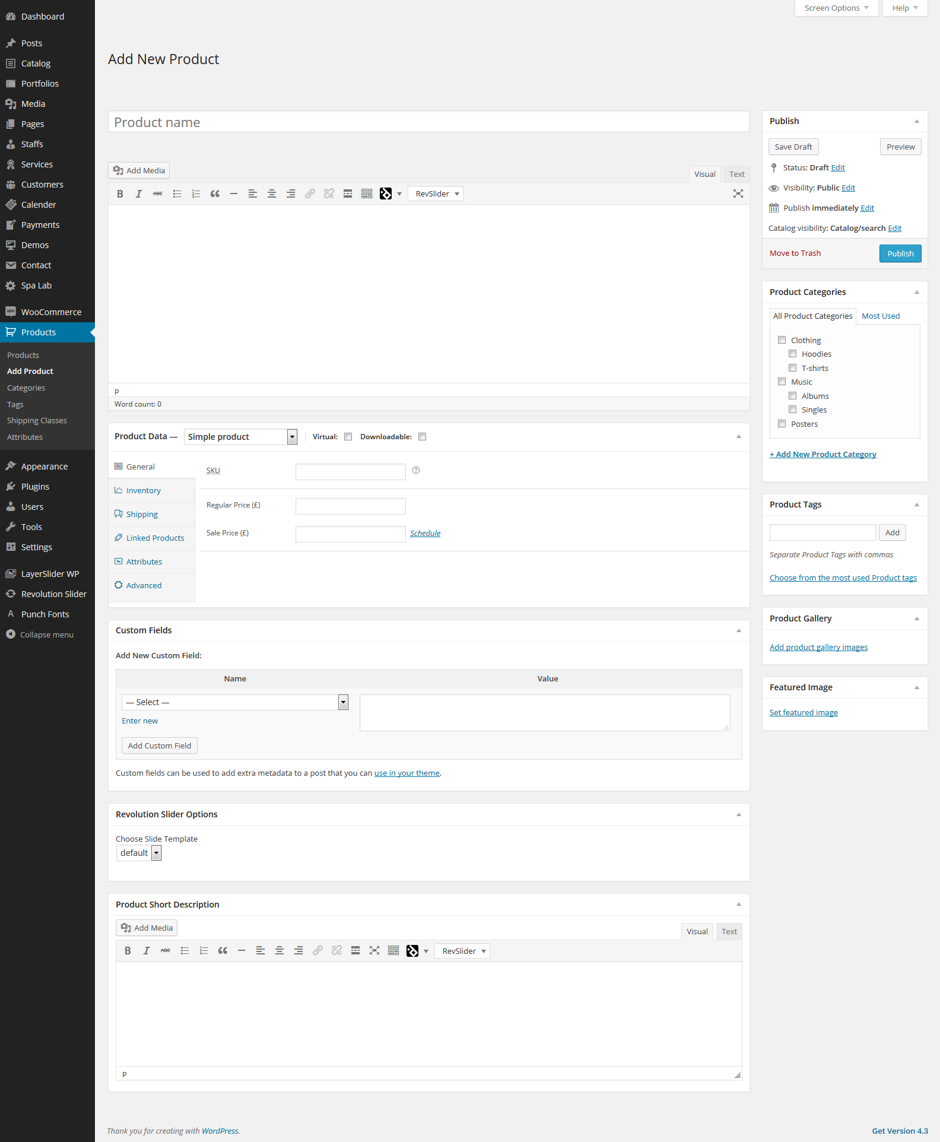Open the custom field Select dropdown

coord(234,702)
